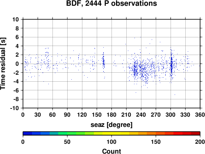Click the y-axis tick label -10
This screenshot has width=205, height=154.
[x=14, y=108]
